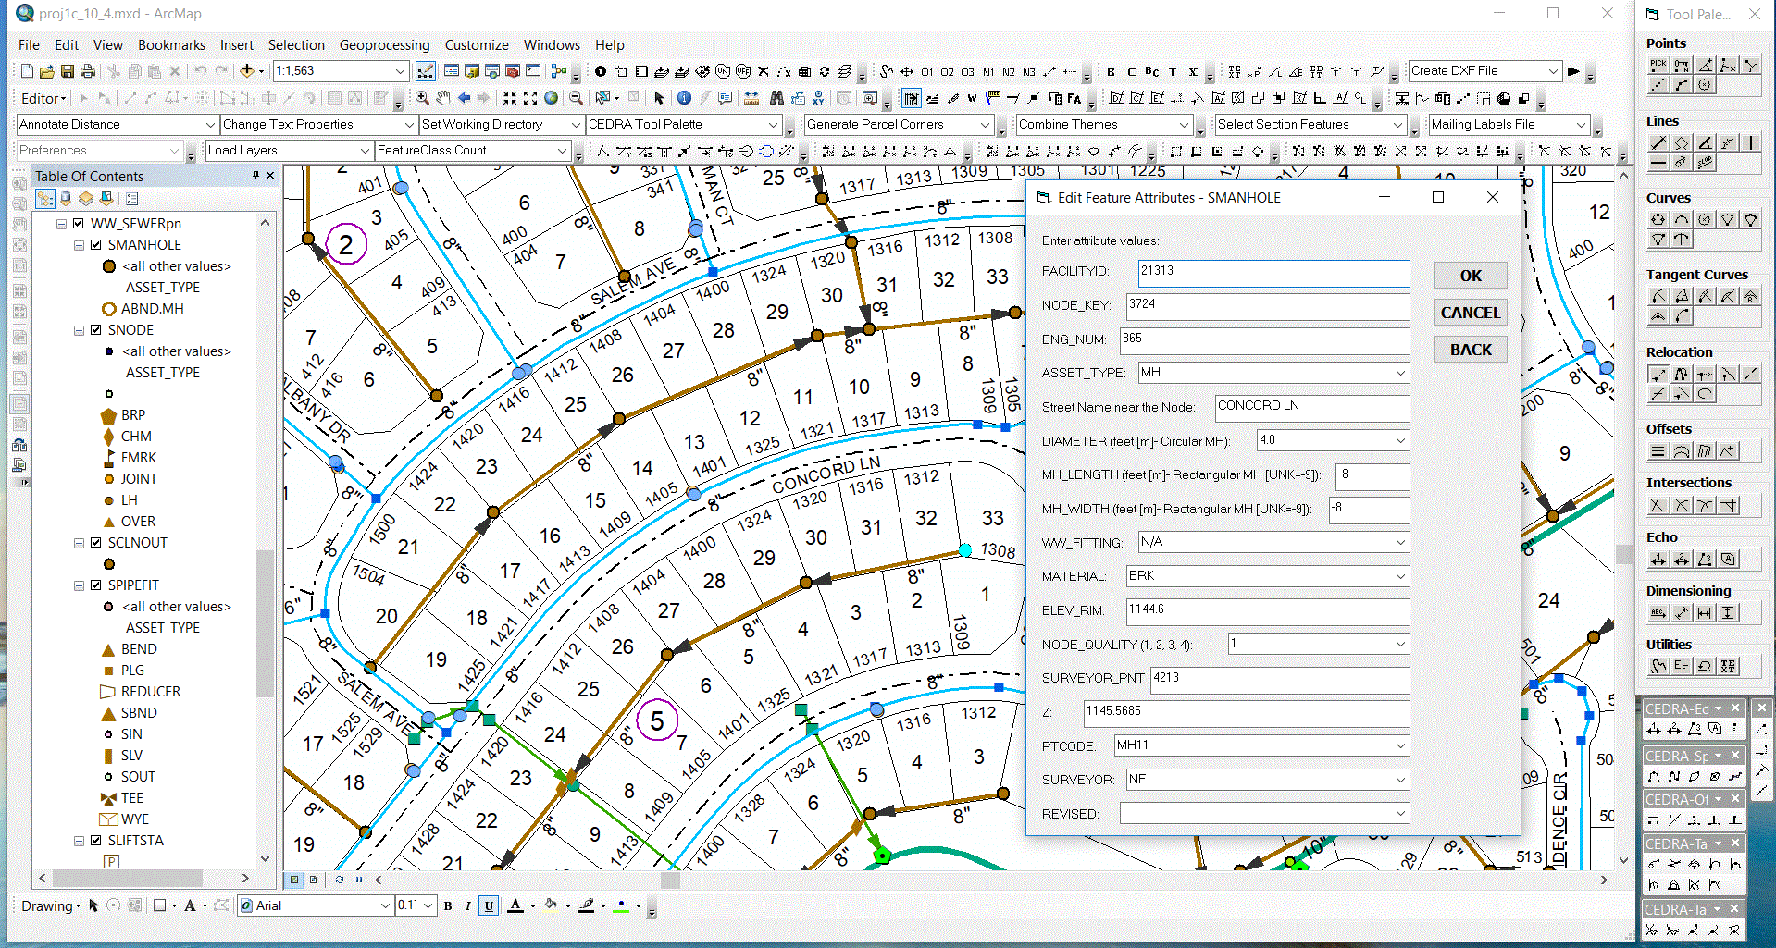This screenshot has height=948, width=1776.
Task: Open the Geoprocessing menu
Action: (x=384, y=44)
